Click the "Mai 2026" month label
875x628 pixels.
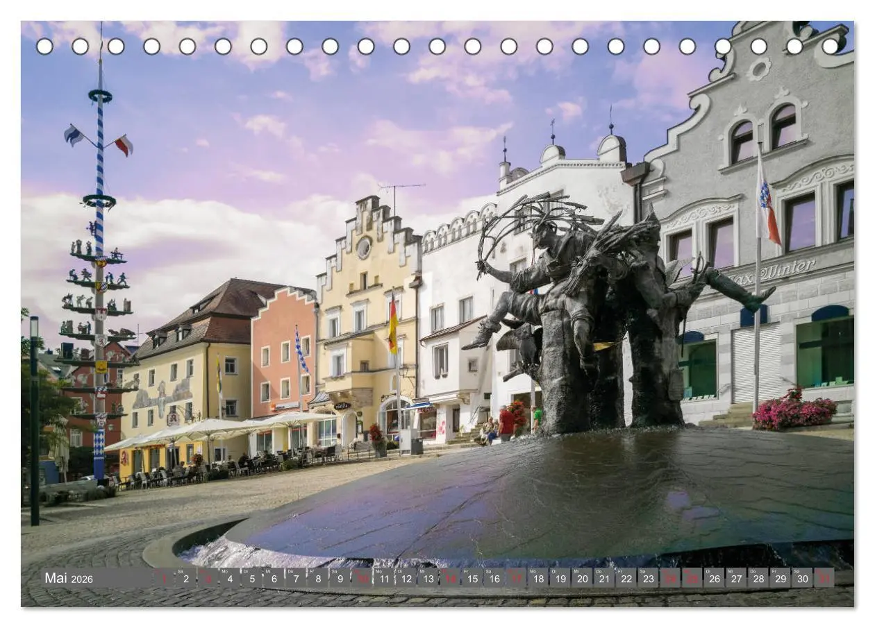click(x=69, y=578)
